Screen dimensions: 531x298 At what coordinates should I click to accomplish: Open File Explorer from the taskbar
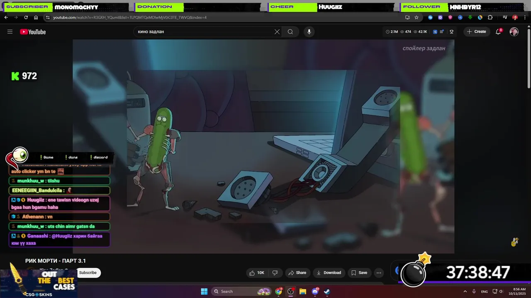[303, 291]
